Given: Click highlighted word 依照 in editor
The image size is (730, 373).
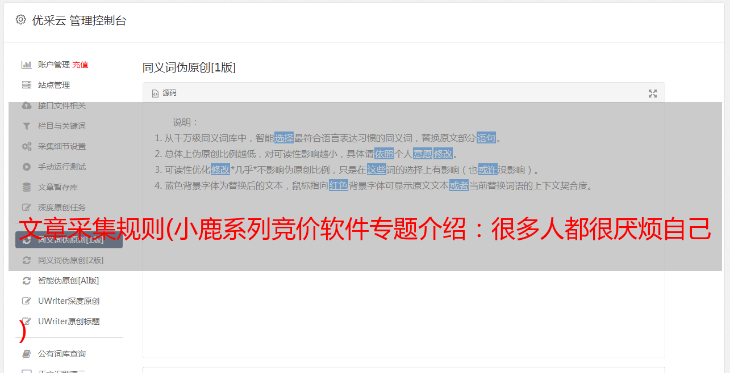Looking at the screenshot, I should coord(383,154).
